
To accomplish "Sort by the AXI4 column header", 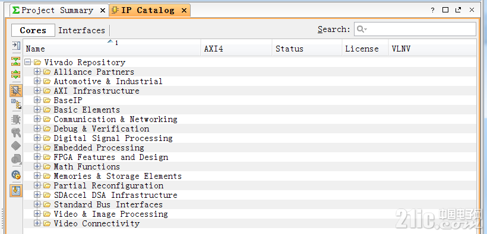I will point(236,49).
